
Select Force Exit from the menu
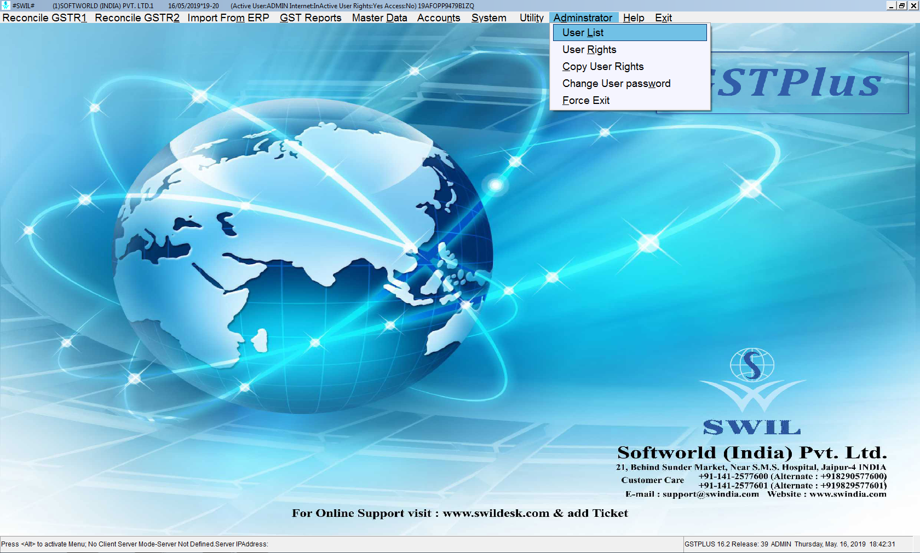click(630, 101)
